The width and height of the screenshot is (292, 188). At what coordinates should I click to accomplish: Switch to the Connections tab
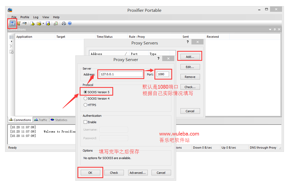[20, 120]
